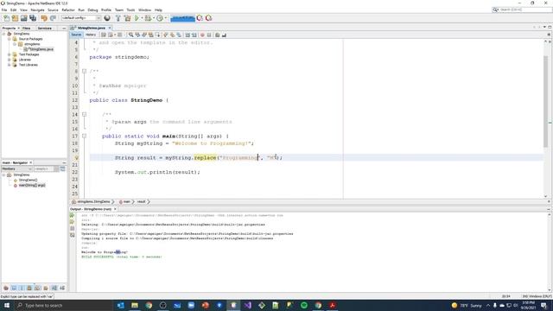Click the Open Project toolbar icon

[23, 18]
